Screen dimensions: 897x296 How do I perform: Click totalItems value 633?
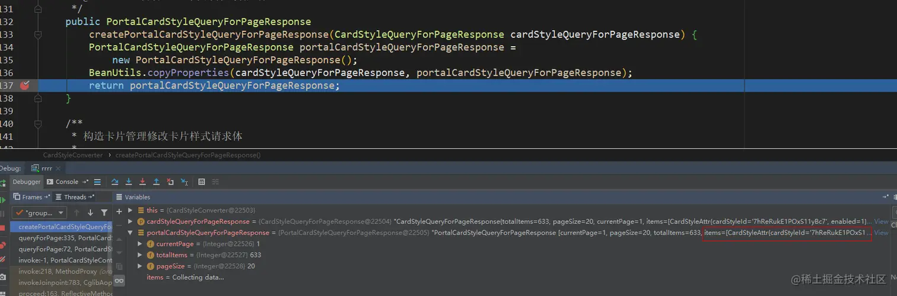[x=256, y=255]
